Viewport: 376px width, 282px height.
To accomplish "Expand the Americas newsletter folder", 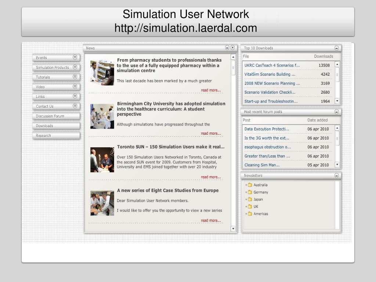I will pyautogui.click(x=246, y=214).
